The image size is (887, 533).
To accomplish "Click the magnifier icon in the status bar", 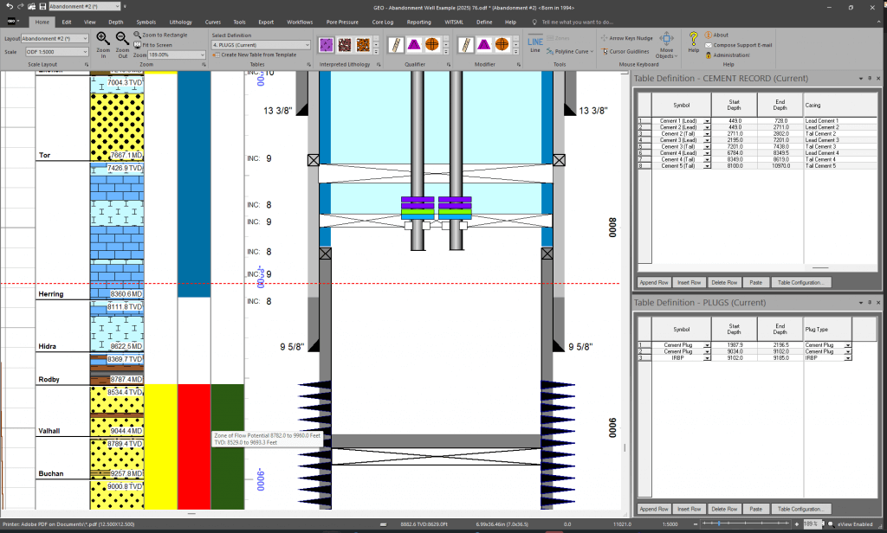I will pos(831,524).
